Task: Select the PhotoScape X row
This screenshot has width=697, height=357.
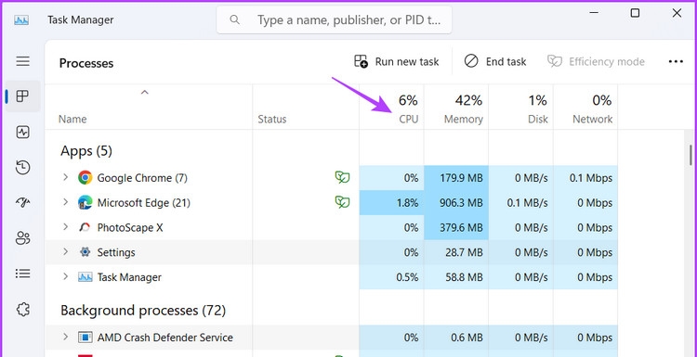Action: tap(331, 227)
